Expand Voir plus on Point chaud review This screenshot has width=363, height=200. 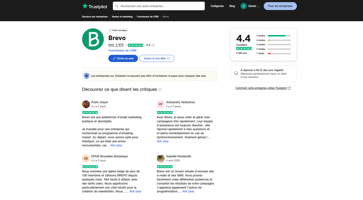(116, 145)
